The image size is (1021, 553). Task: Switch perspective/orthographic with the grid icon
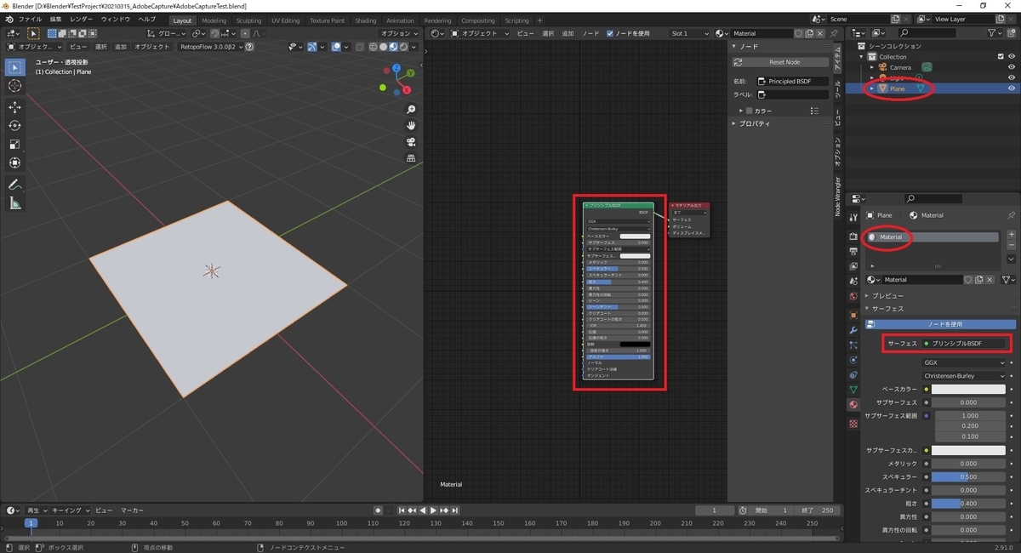411,158
